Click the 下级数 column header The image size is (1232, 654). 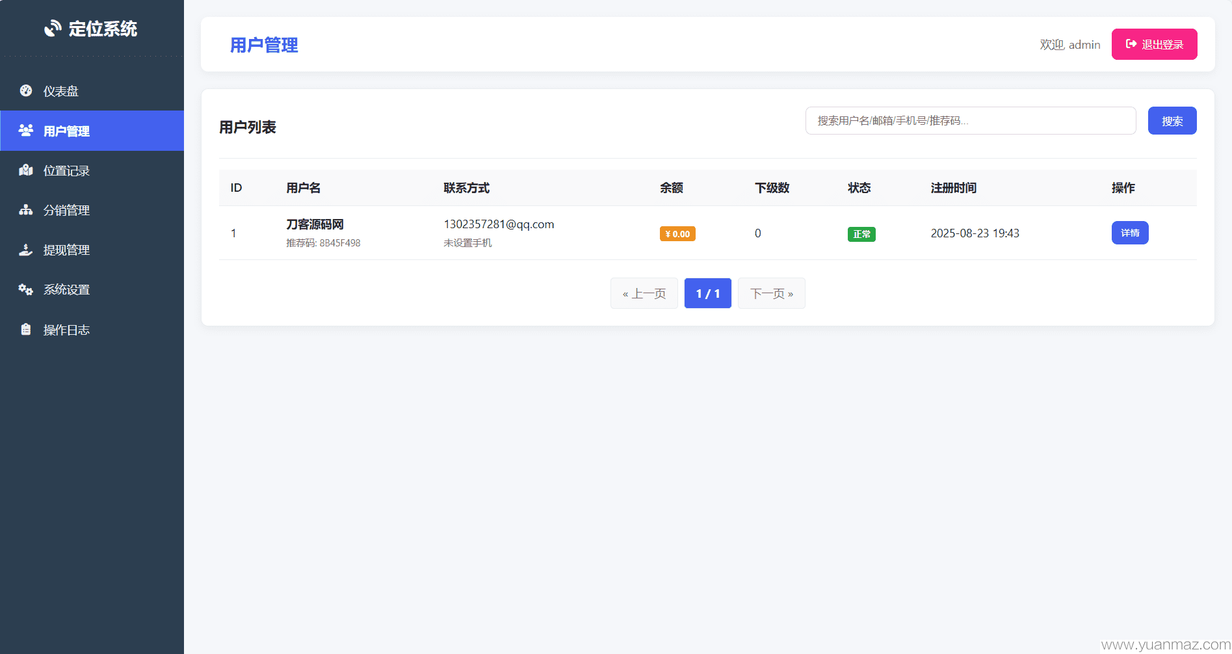tap(772, 188)
